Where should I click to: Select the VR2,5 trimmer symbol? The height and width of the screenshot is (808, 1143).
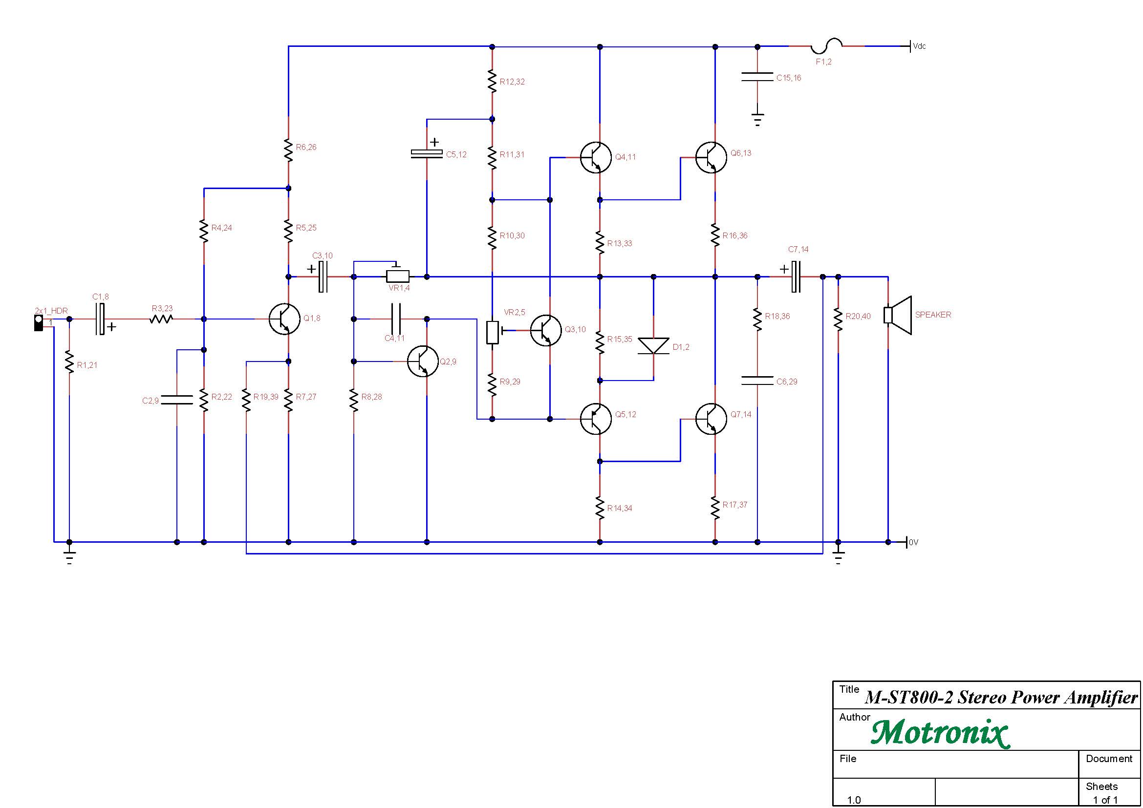point(495,332)
